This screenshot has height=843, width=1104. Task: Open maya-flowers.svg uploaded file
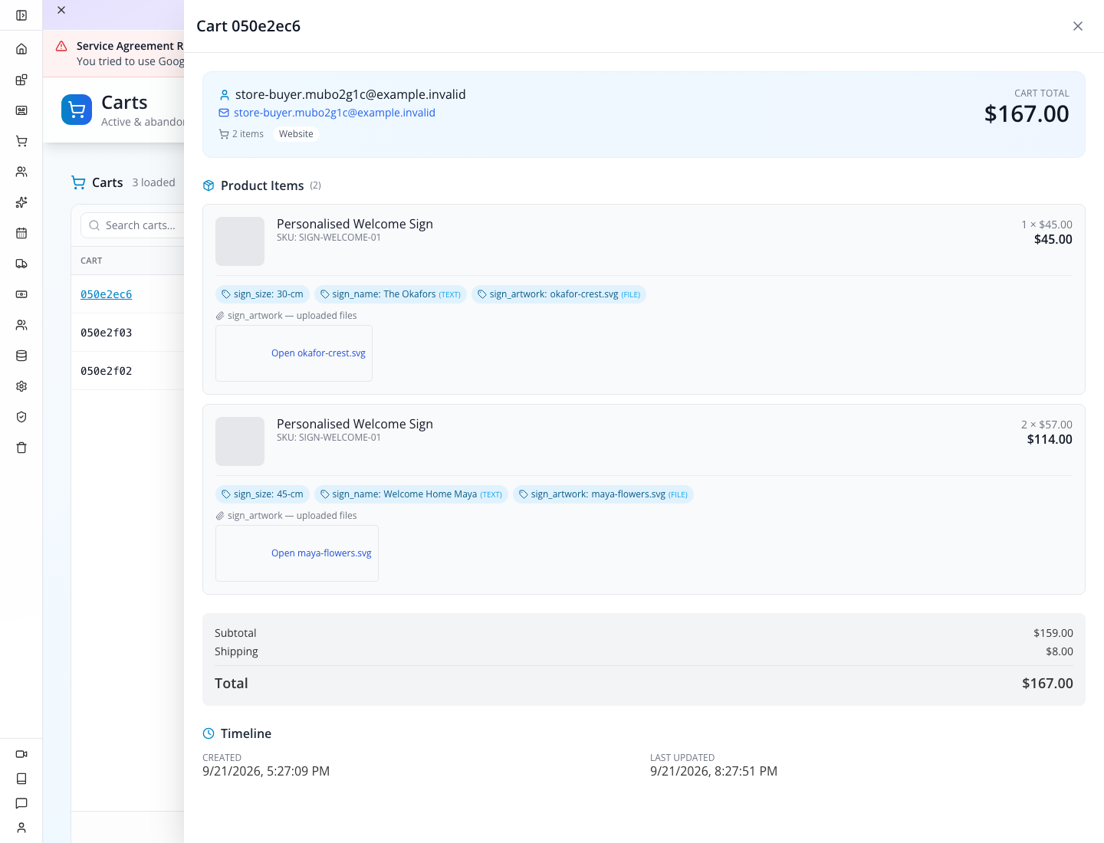click(321, 553)
